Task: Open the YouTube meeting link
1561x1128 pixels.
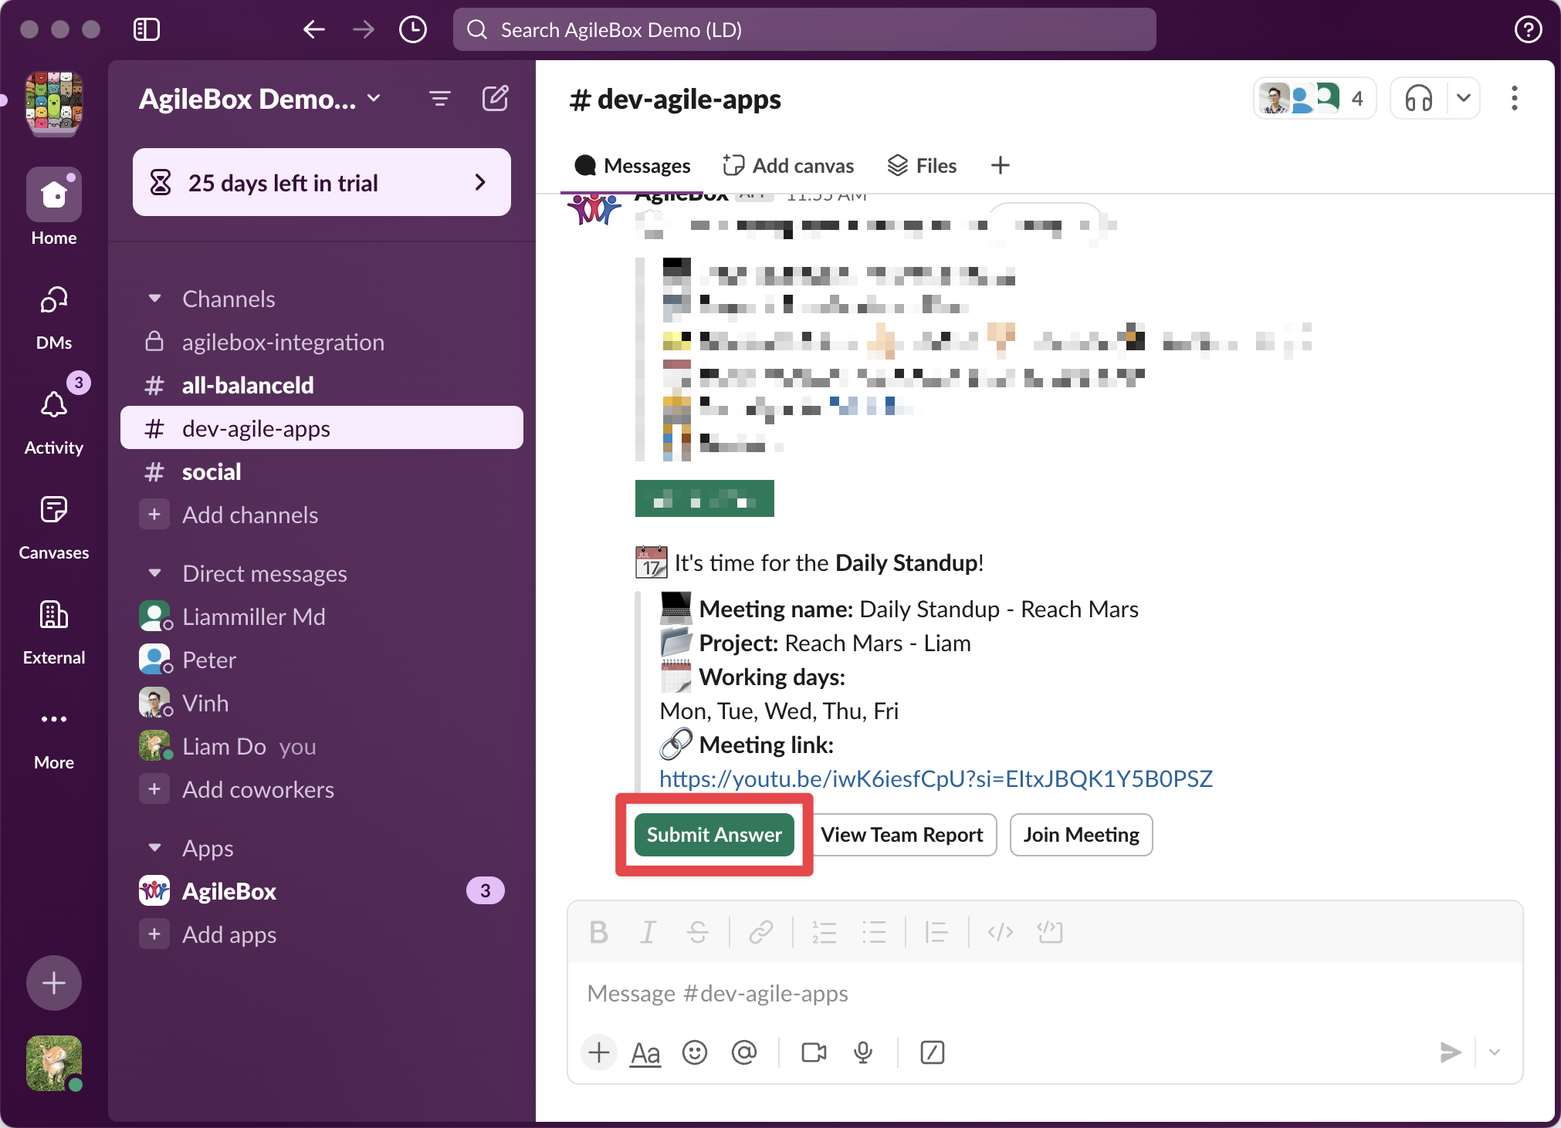Action: (936, 778)
